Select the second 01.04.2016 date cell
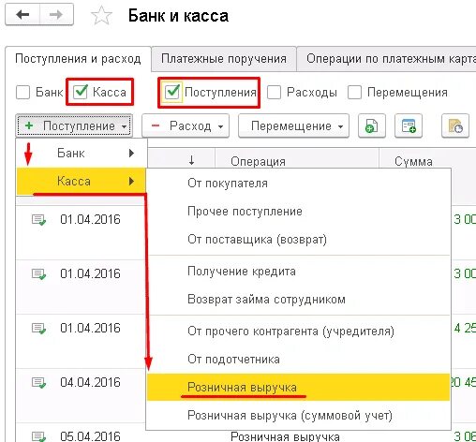The height and width of the screenshot is (442, 476). 90,274
